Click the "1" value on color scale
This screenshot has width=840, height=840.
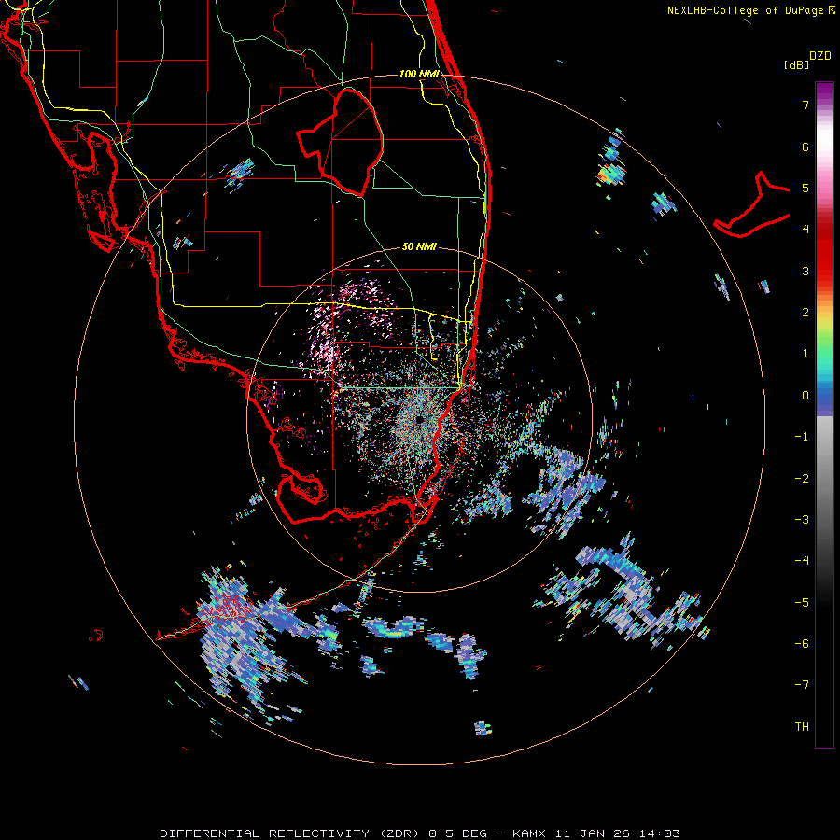pos(805,354)
